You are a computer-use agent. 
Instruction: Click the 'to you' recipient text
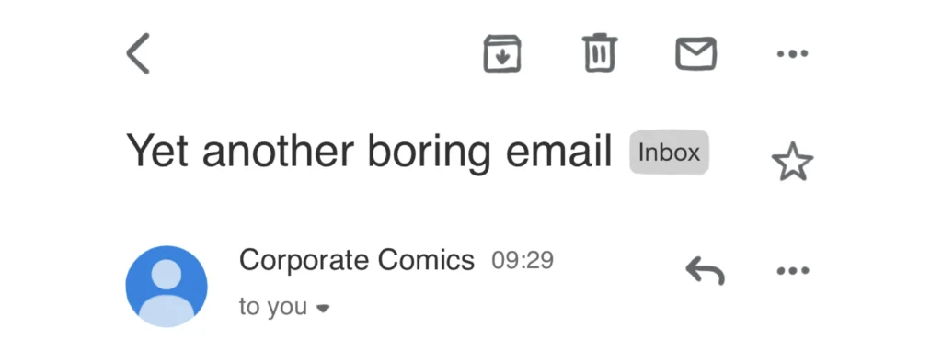(x=273, y=307)
